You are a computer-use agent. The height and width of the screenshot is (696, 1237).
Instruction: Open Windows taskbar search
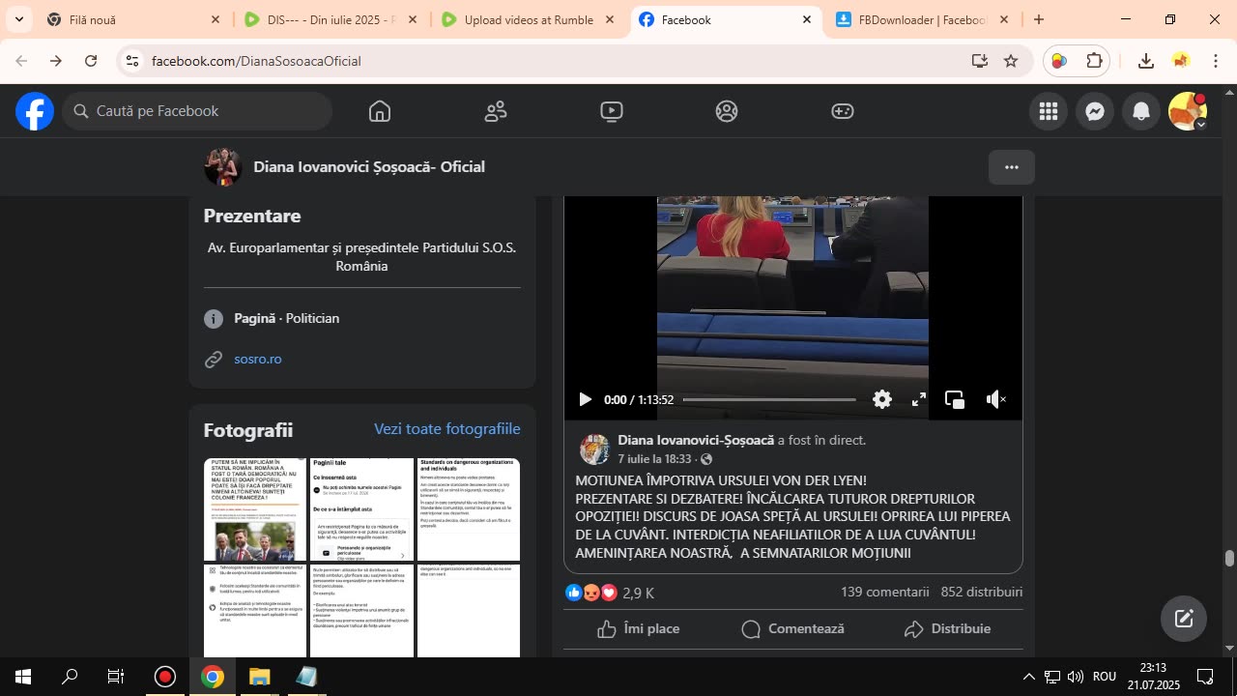[70, 677]
